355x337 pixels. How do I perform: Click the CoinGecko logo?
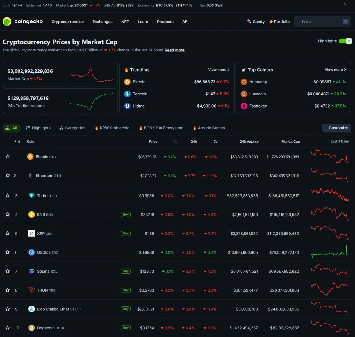[x=7, y=21]
